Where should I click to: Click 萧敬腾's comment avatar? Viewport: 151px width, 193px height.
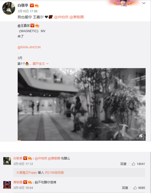tap(7, 185)
